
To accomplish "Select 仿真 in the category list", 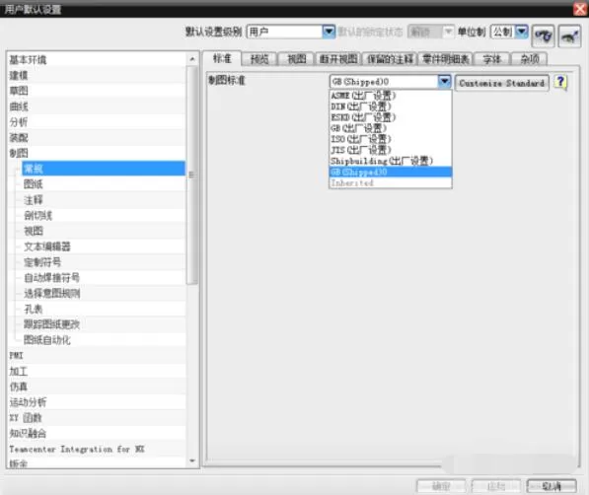I will point(97,387).
